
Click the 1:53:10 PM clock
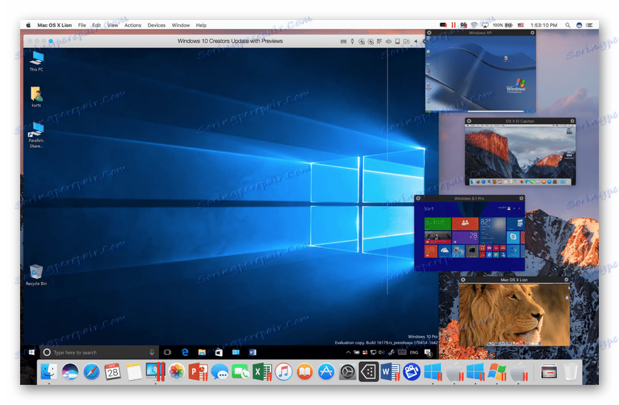pos(544,25)
